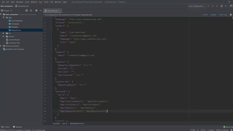
Task: Open the Run menu
Action: 40,2
